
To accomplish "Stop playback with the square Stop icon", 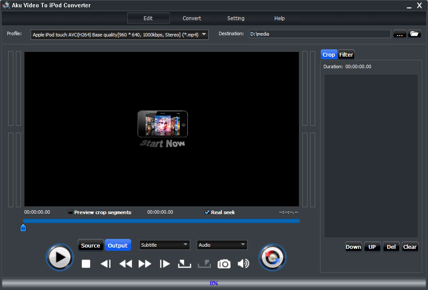I will coord(86,264).
